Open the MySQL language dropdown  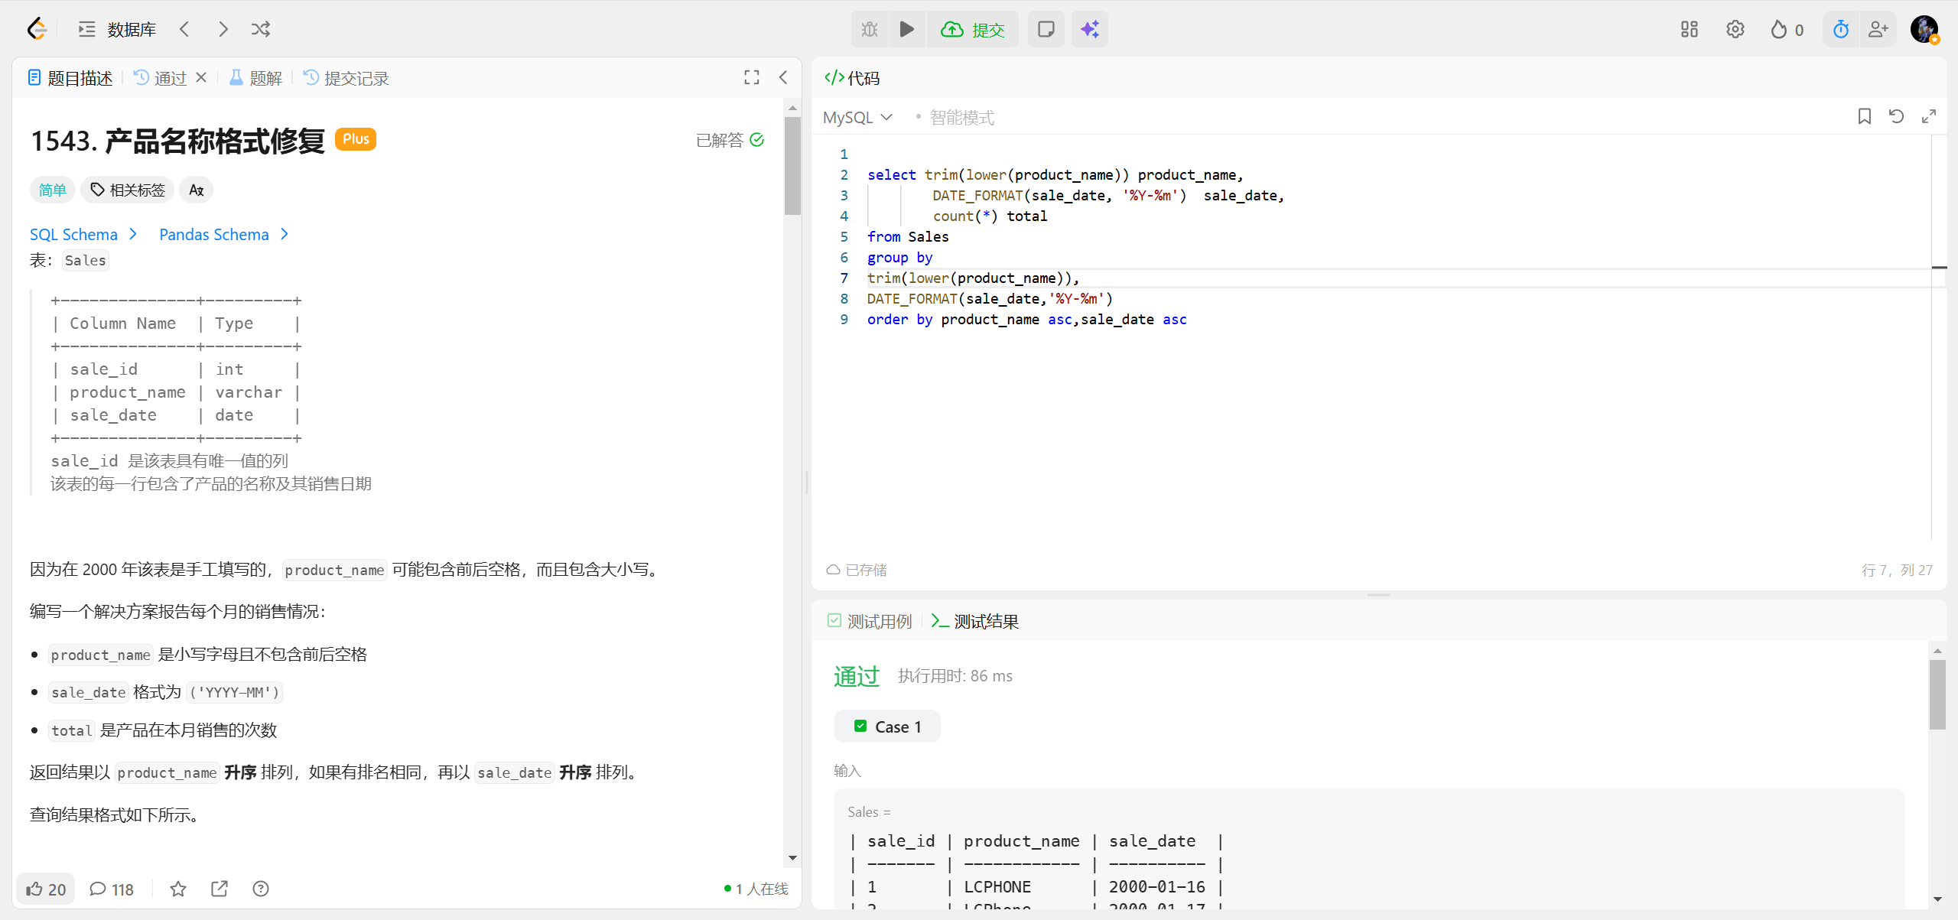857,117
